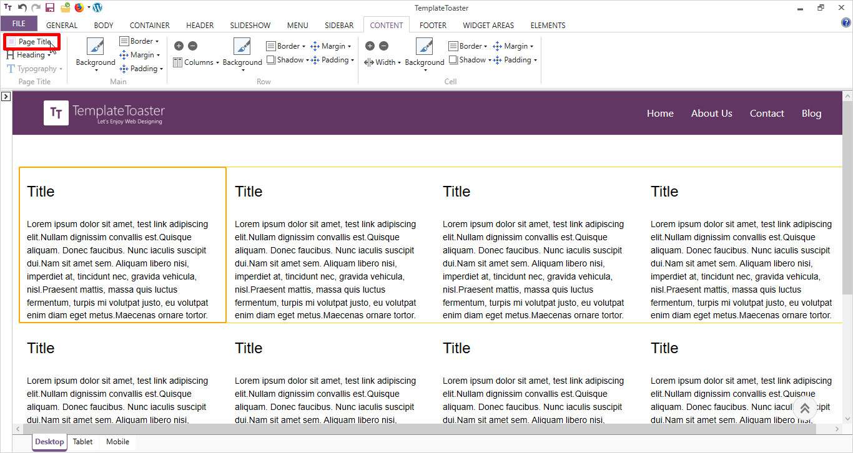This screenshot has width=853, height=453.
Task: Open the Columns dropdown in Row group
Action: pos(196,62)
